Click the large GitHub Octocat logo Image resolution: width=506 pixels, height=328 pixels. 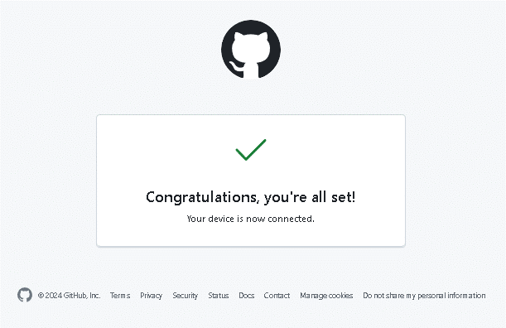[251, 50]
